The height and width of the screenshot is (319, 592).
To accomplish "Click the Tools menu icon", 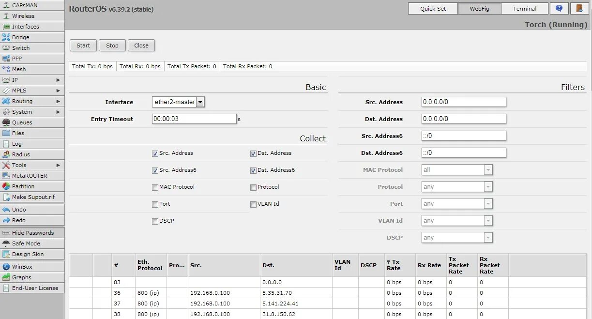I will tap(6, 165).
